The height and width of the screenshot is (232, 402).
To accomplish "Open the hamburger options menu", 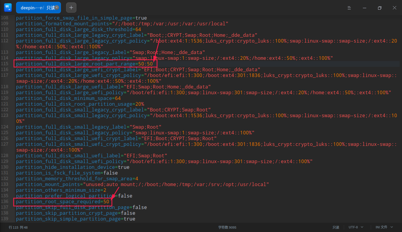I will click(x=349, y=8).
